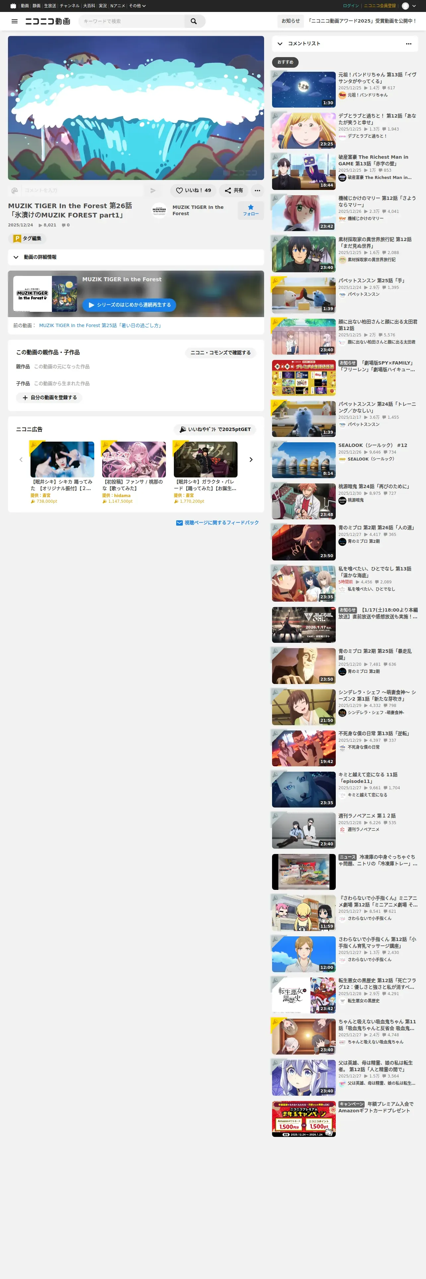Select the おすすめ tab
The image size is (426, 1279).
[285, 62]
